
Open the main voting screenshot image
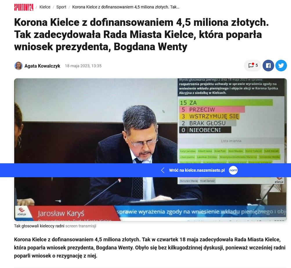(151, 150)
